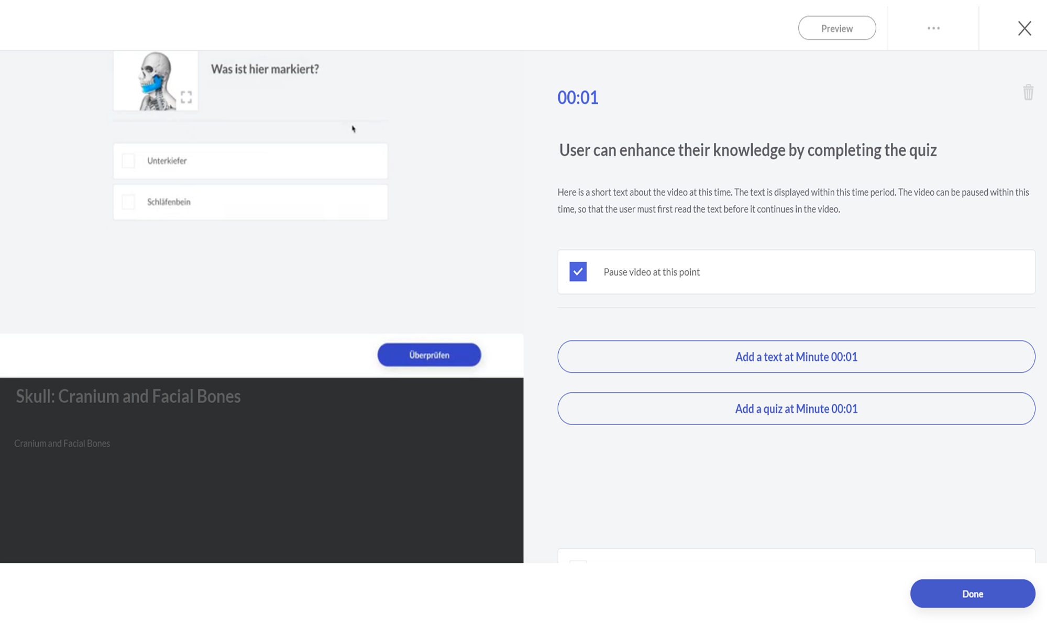Click the 00:01 timestamp
This screenshot has width=1047, height=631.
[x=577, y=97]
